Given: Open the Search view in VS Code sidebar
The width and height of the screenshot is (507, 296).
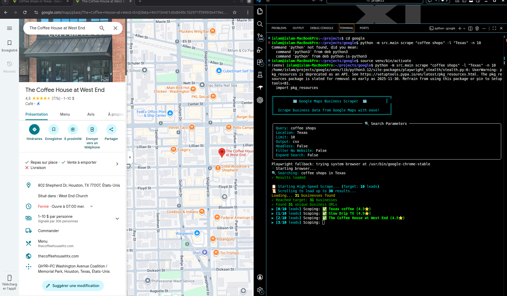Looking at the screenshot, I should tap(260, 24).
